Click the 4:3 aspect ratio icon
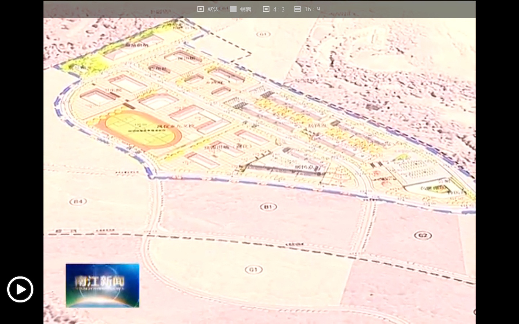 point(266,9)
